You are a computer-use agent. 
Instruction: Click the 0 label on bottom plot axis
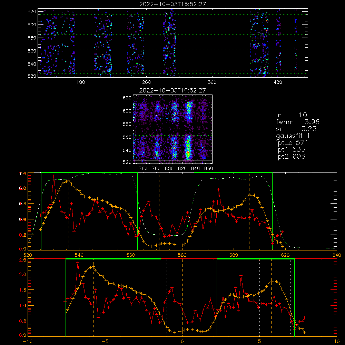point(182,342)
